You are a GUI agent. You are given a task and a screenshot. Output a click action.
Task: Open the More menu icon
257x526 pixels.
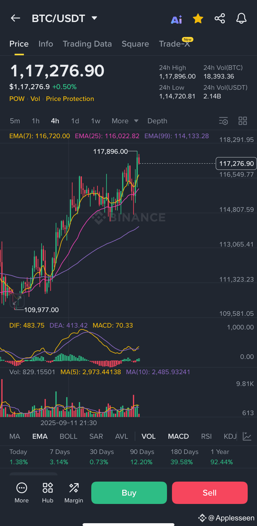click(x=22, y=492)
